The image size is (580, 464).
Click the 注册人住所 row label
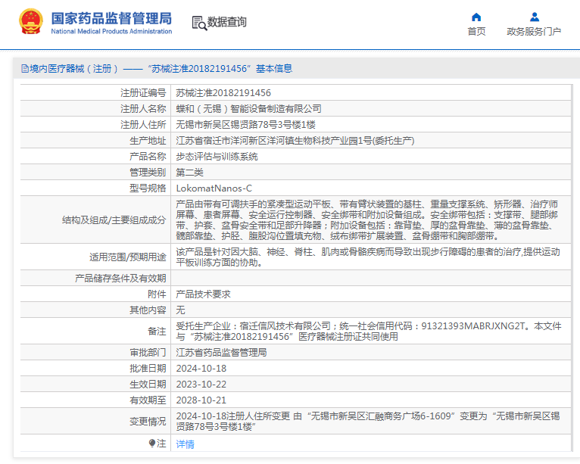pyautogui.click(x=143, y=125)
